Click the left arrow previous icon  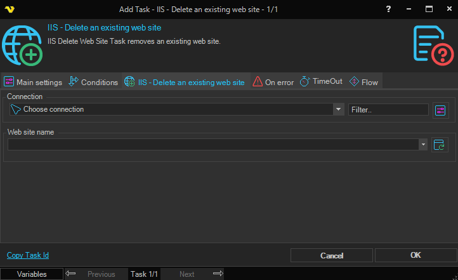(70, 274)
